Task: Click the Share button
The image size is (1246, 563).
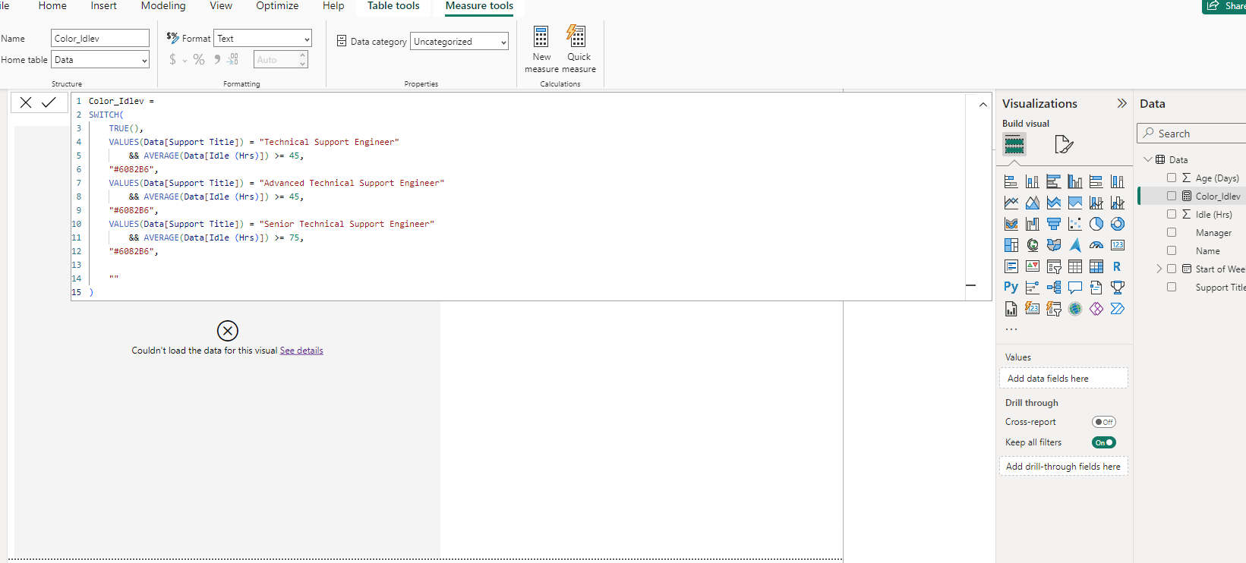Action: tap(1224, 6)
